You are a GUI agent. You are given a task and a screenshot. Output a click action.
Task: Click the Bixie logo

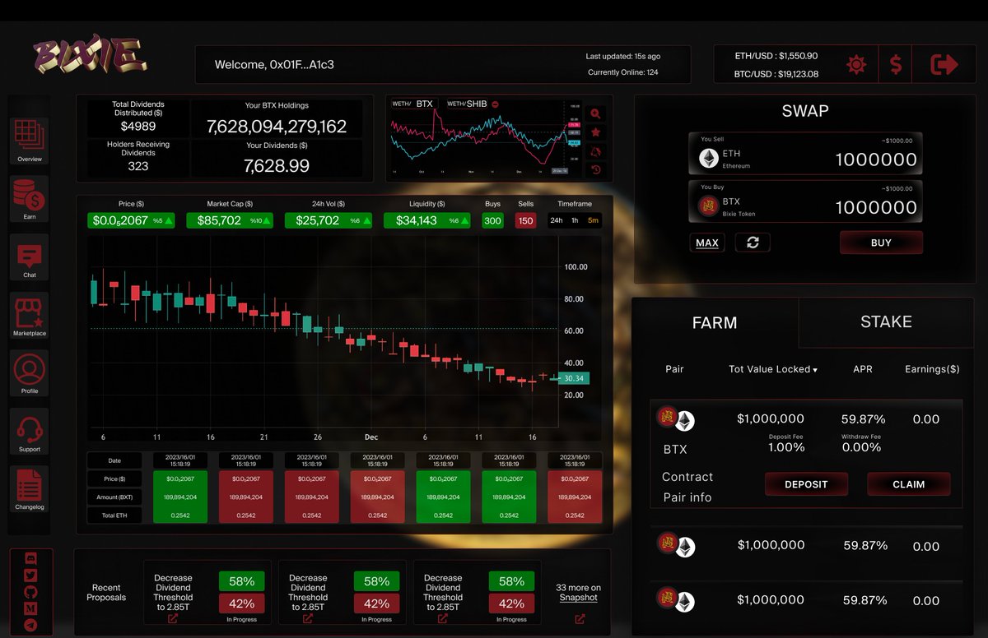point(91,56)
